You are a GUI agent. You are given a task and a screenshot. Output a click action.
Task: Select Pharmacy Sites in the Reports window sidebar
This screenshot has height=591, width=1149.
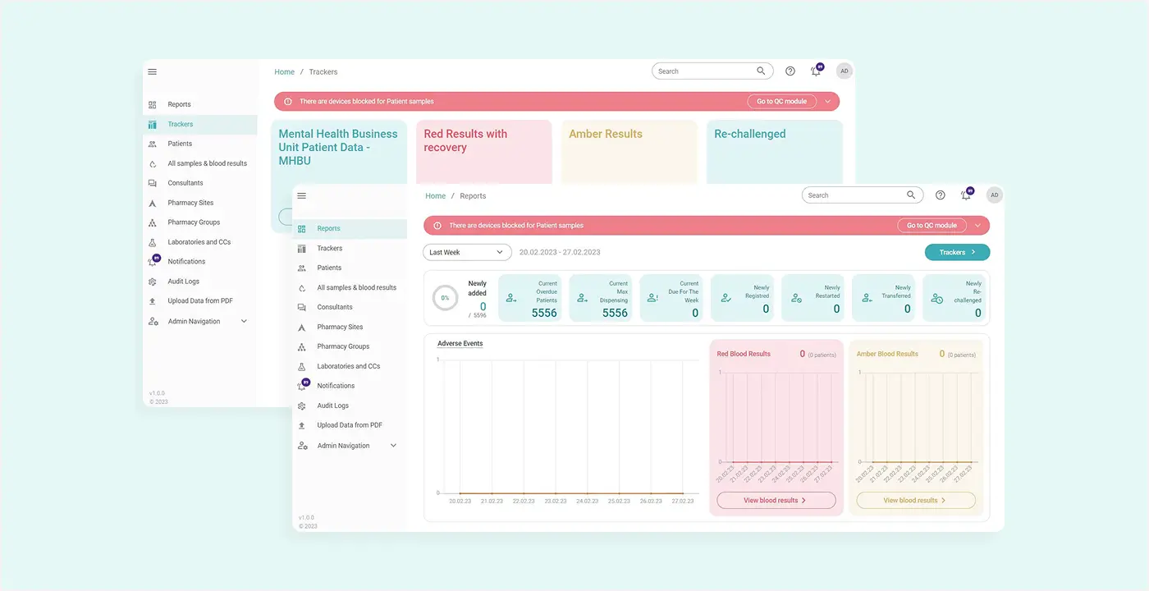coord(340,327)
